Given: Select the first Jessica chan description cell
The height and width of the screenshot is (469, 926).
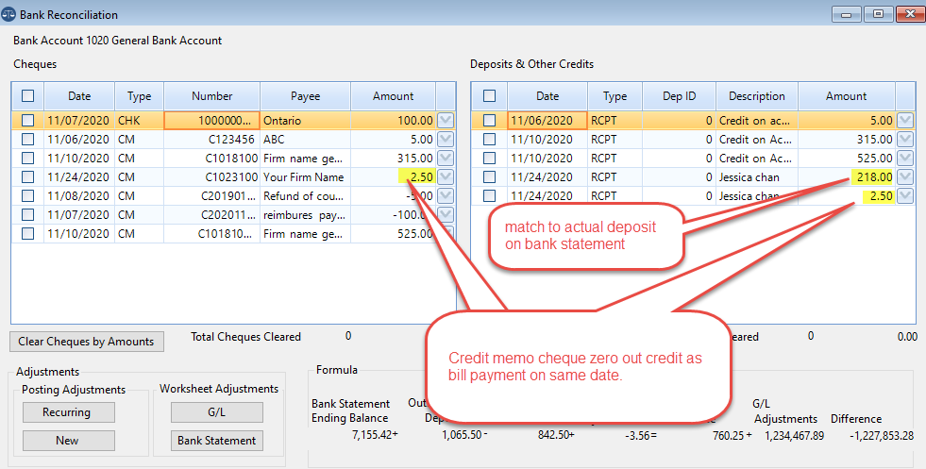Looking at the screenshot, I should point(757,177).
